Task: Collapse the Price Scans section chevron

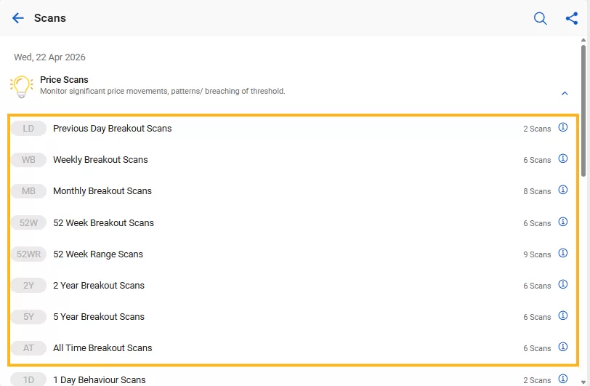Action: point(565,93)
